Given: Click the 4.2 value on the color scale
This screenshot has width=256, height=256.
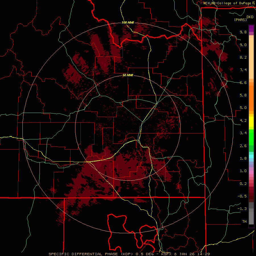Looking at the screenshot, I should pyautogui.click(x=243, y=121).
